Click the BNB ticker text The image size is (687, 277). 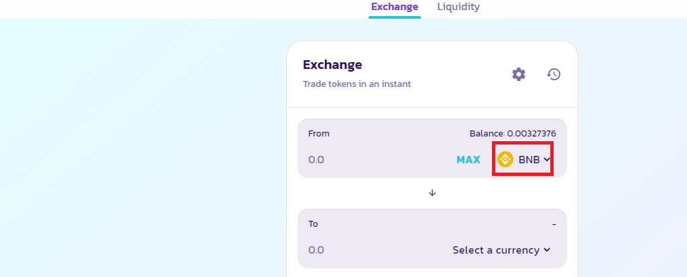click(x=529, y=160)
